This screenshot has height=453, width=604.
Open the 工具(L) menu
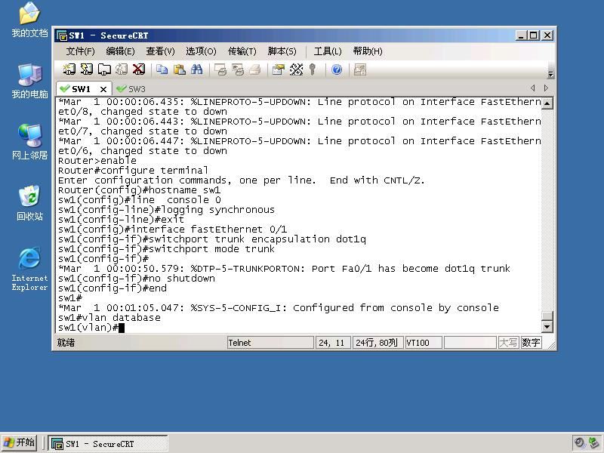tap(328, 51)
